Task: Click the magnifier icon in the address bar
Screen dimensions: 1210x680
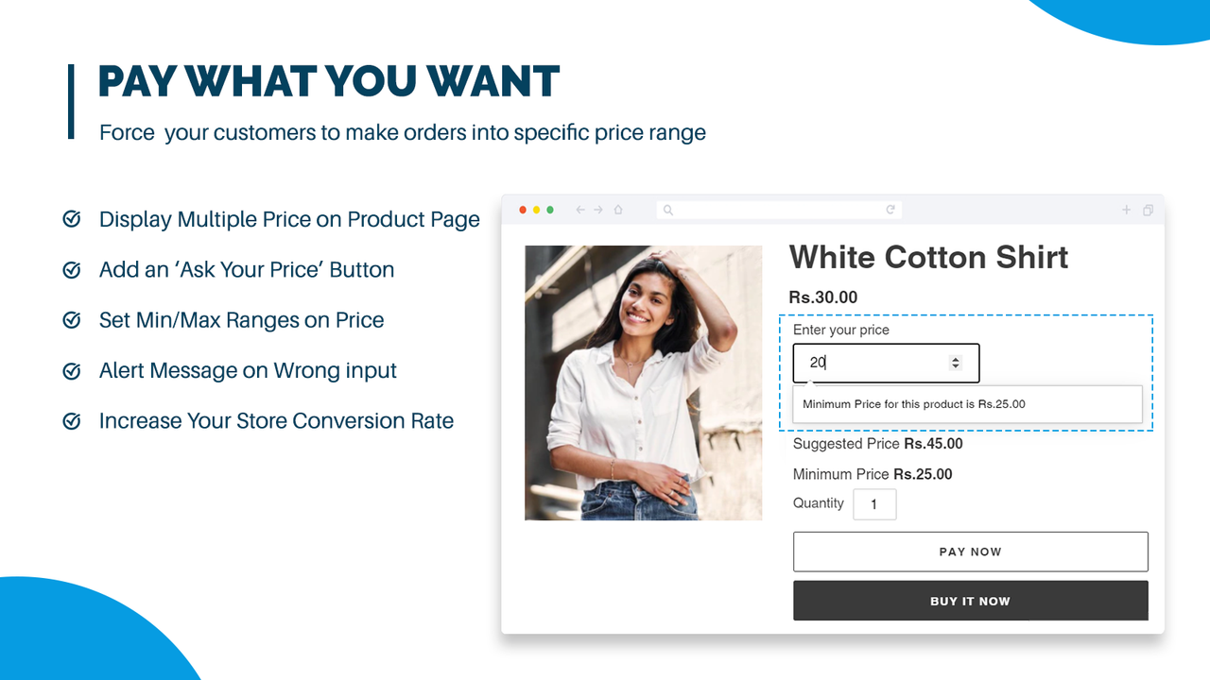Action: (x=668, y=210)
